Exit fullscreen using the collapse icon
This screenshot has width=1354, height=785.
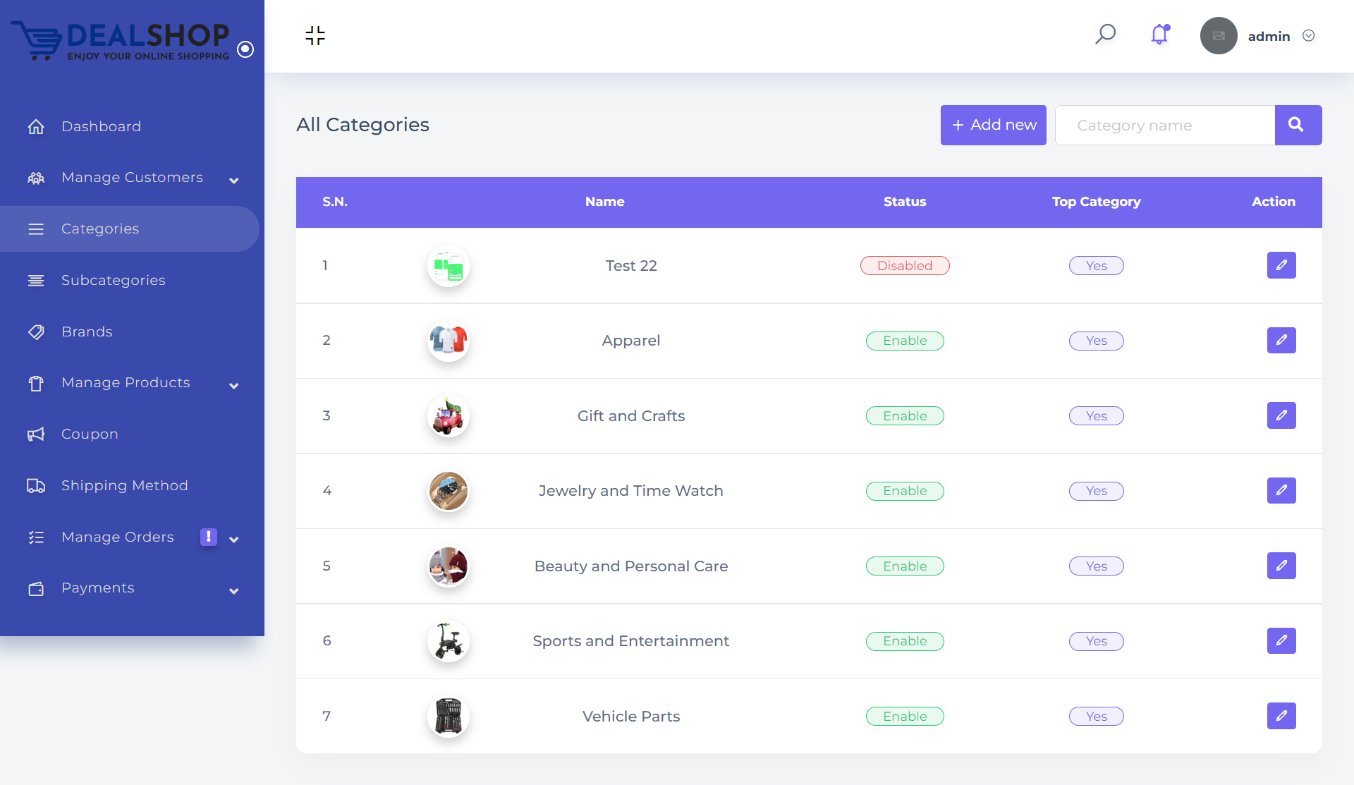tap(315, 35)
